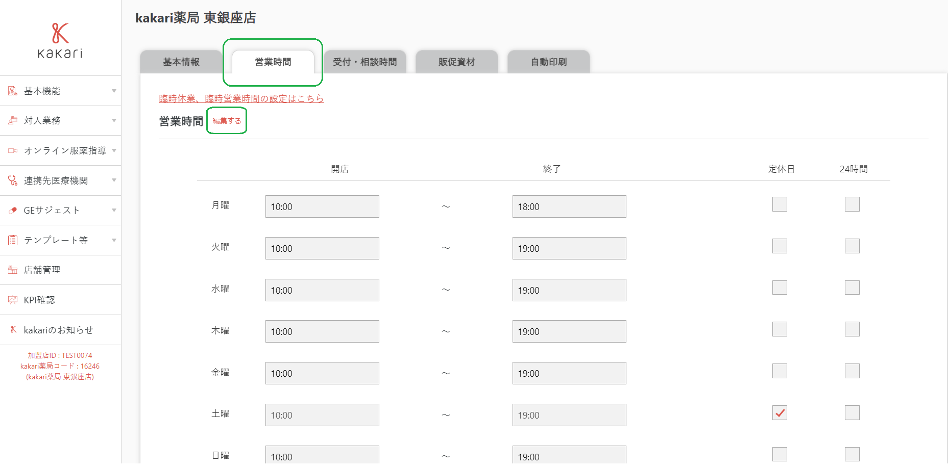Toggle 24時間 checkbox for 土曜
Screen dimensions: 948x468
(852, 412)
